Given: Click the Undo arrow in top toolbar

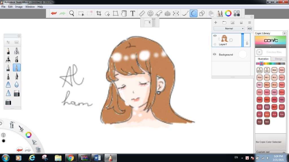Looking at the screenshot, I should tap(54, 13).
